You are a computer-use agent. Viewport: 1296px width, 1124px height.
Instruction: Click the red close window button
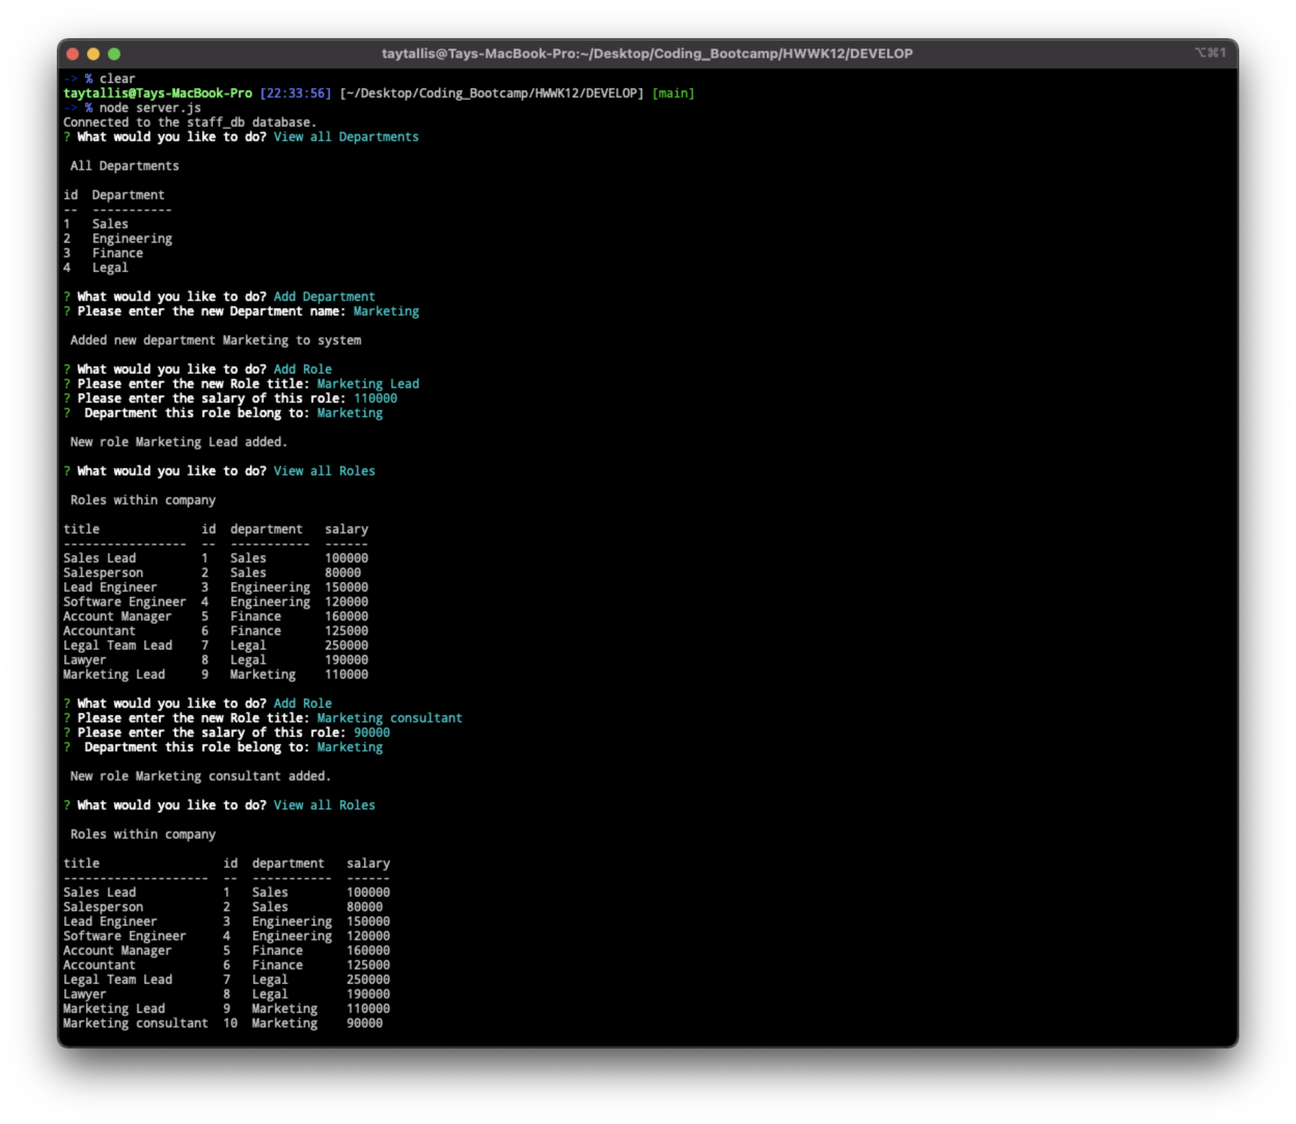click(x=73, y=54)
